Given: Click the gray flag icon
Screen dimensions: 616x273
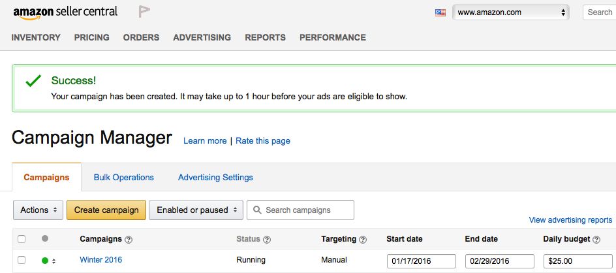Looking at the screenshot, I should (144, 12).
